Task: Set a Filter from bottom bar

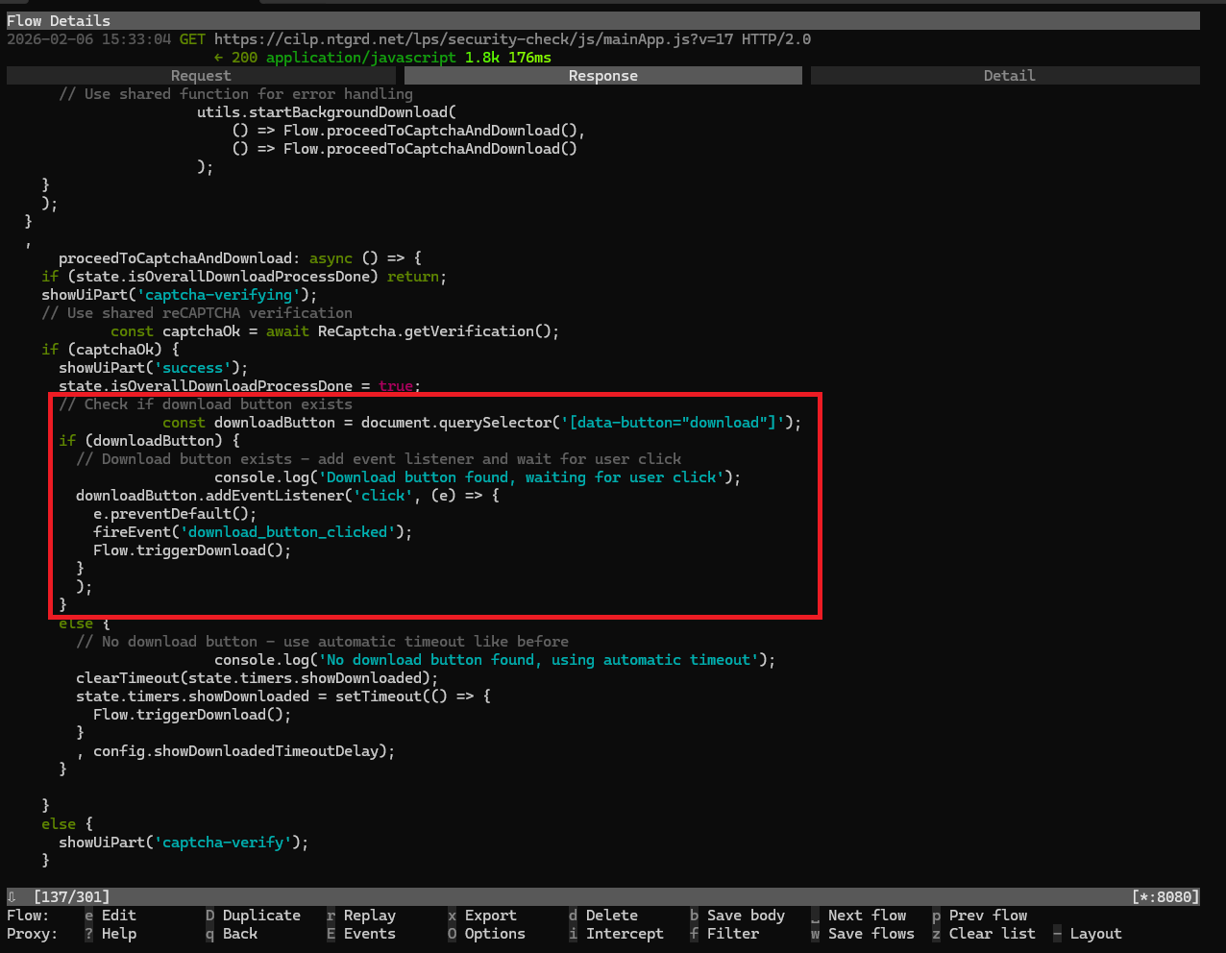Action: [732, 934]
